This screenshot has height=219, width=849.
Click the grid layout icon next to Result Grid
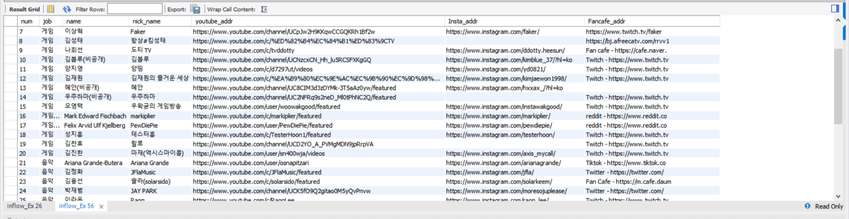51,9
